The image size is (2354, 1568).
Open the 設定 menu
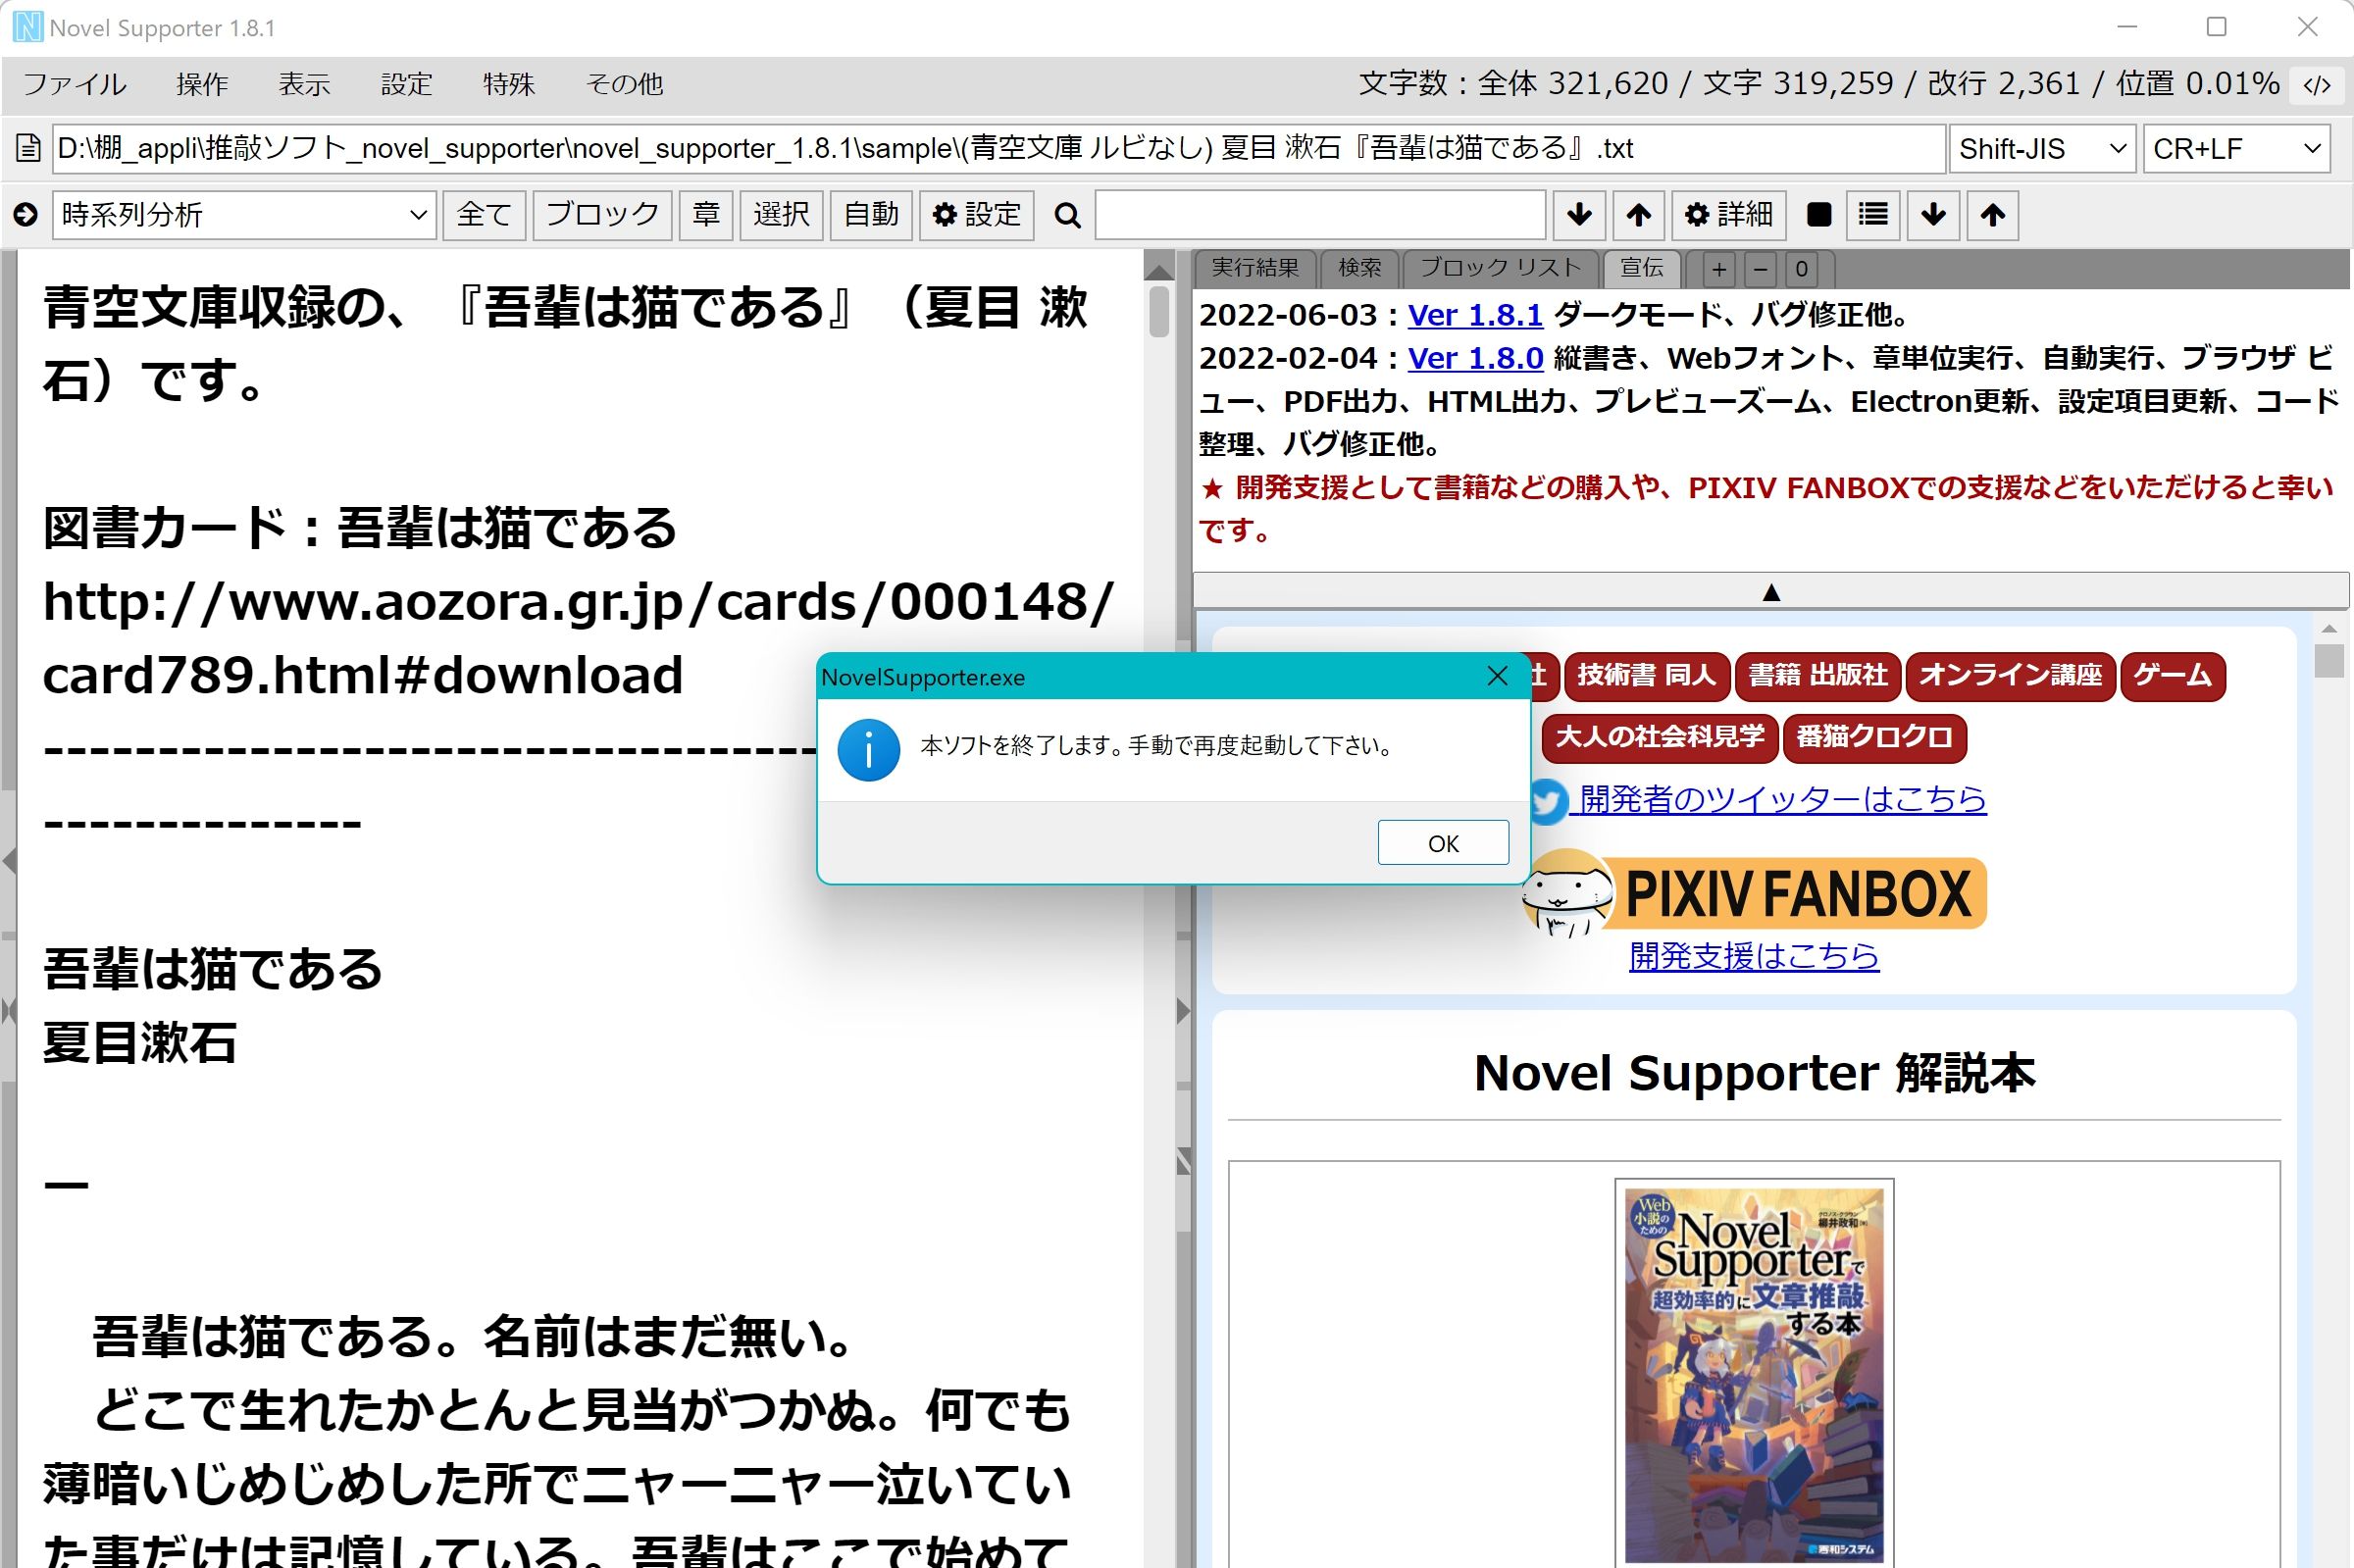(406, 84)
